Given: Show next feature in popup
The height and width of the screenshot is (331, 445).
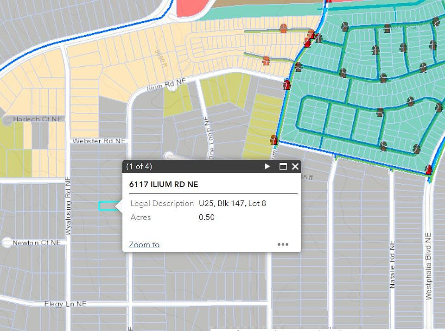Looking at the screenshot, I should pyautogui.click(x=267, y=166).
